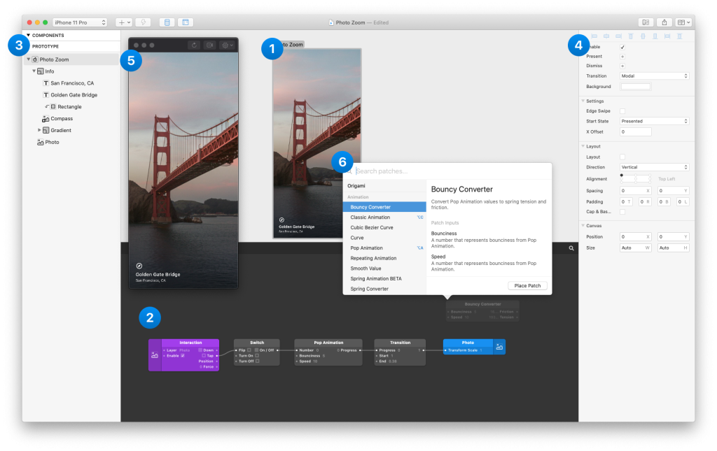Click the Place Patch button

pos(527,285)
